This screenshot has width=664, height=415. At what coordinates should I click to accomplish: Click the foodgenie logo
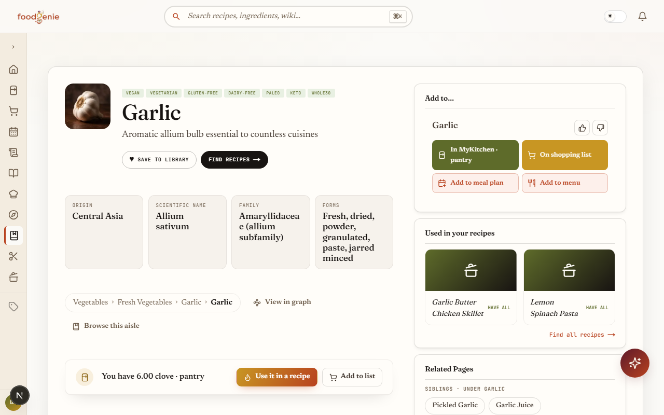[38, 17]
